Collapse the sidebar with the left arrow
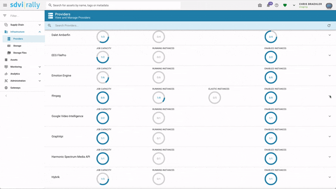Viewport: 336px width, 189px height. tap(6, 96)
